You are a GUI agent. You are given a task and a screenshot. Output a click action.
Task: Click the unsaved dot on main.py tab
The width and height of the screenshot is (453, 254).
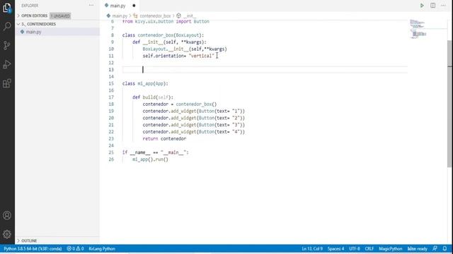[x=134, y=6]
